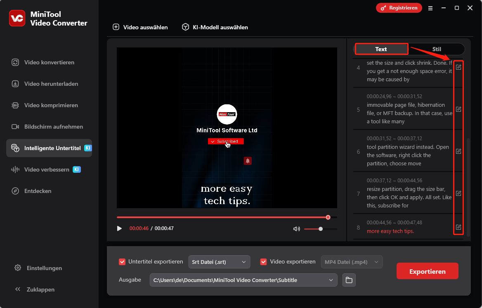The height and width of the screenshot is (308, 482).
Task: Open Video verbessern section
Action: pos(49,169)
